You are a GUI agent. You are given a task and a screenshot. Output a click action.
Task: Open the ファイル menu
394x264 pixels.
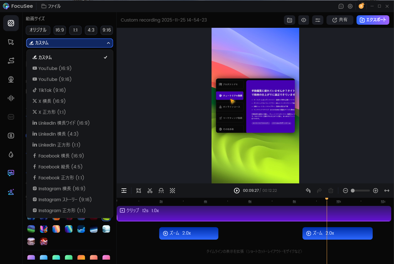point(51,6)
